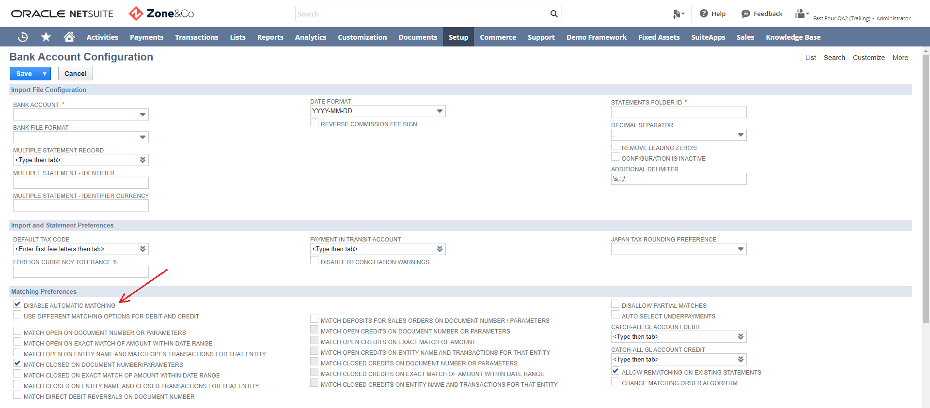Expand the Bank File Format dropdown

(142, 137)
